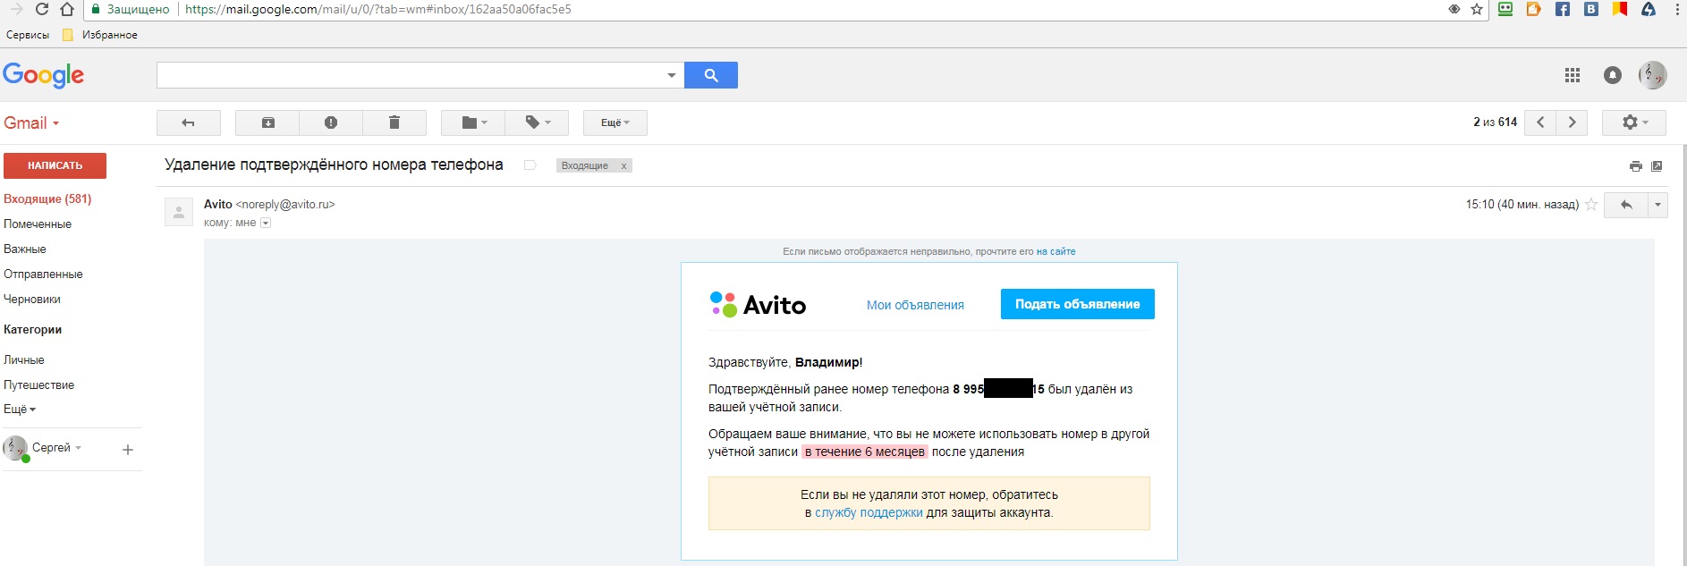Screen dimensions: 1687x566
Task: Bookmark this page with the star icon
Action: [x=1477, y=9]
